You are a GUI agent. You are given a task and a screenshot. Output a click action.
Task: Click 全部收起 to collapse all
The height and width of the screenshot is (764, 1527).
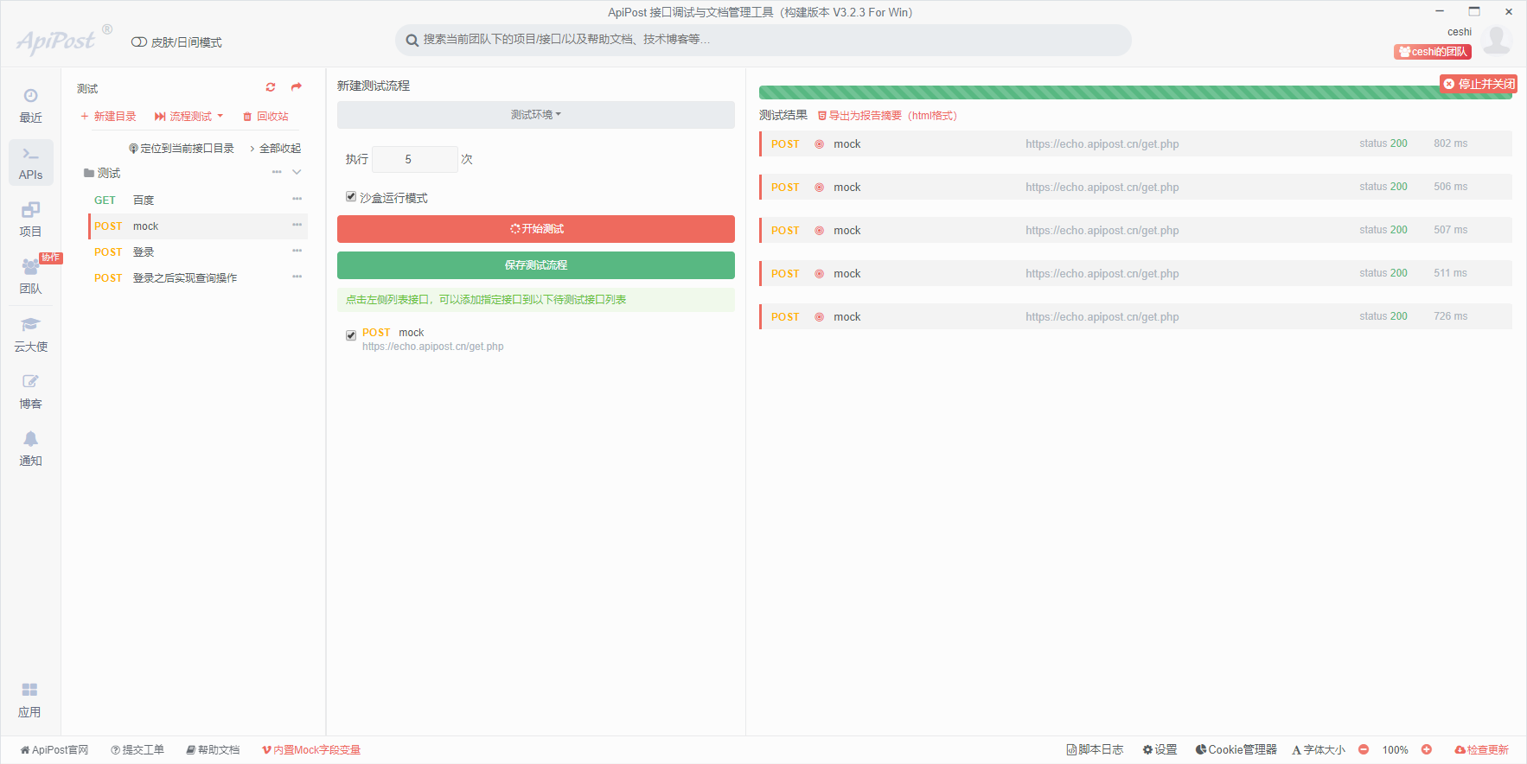pyautogui.click(x=276, y=149)
